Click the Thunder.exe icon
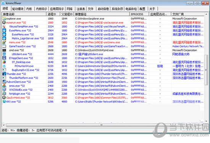Image resolution: width=210 pixels, height=143 pixels. click(x=4, y=74)
